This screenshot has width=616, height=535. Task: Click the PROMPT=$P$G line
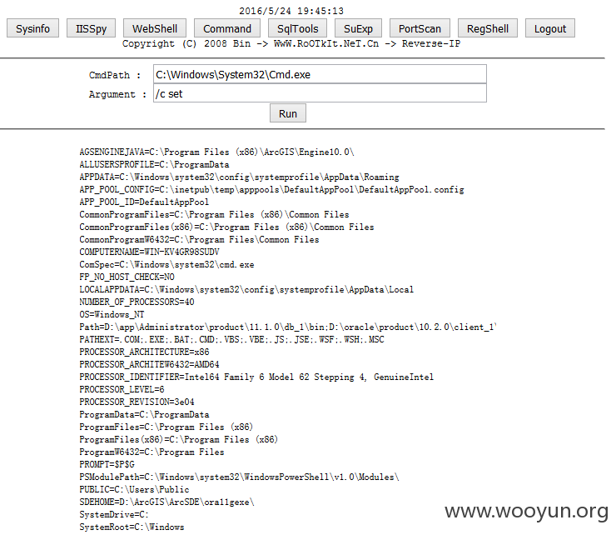pos(107,465)
